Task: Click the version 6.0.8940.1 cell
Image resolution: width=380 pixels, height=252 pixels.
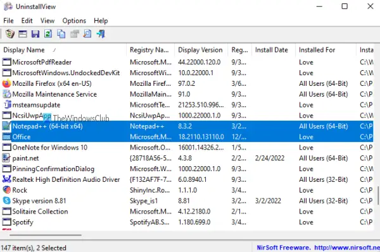Action: tap(193, 179)
